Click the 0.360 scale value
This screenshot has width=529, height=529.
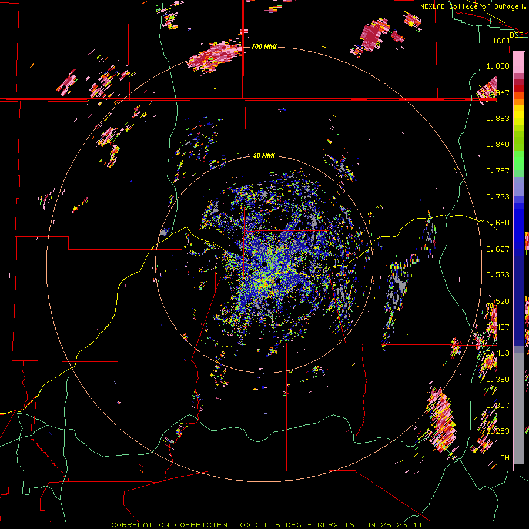(498, 380)
